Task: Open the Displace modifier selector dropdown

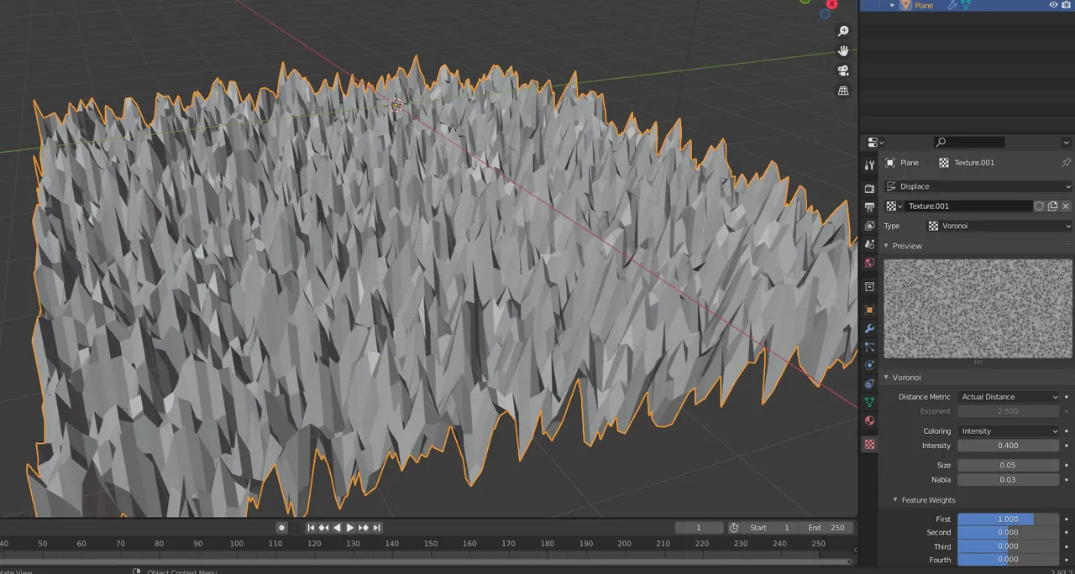Action: click(978, 186)
